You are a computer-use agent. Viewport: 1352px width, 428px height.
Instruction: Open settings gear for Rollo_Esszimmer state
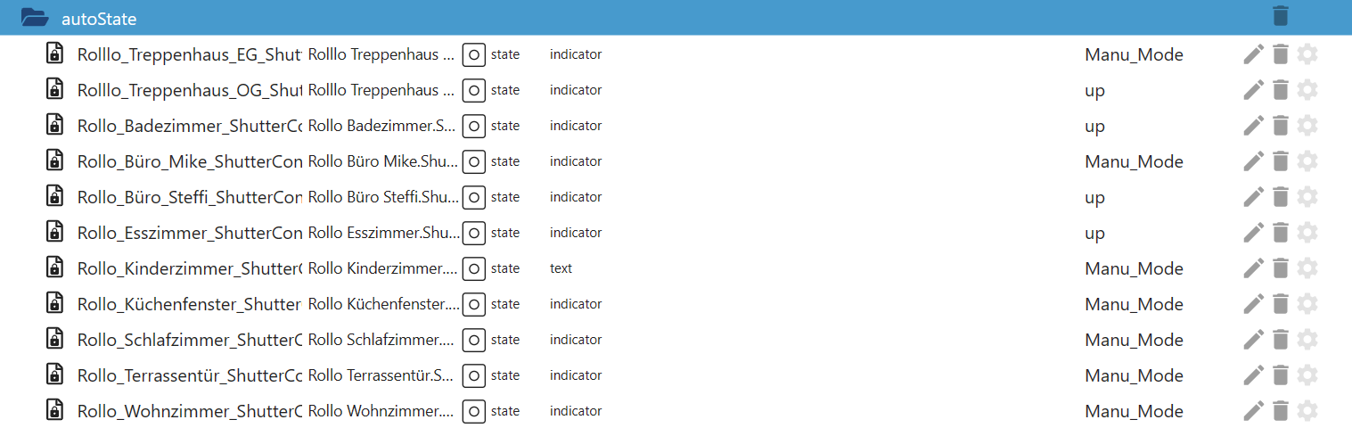(1307, 233)
